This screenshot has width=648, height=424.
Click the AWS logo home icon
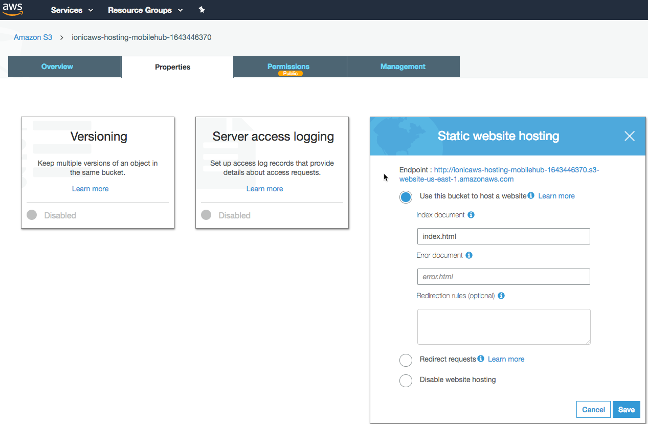[13, 10]
